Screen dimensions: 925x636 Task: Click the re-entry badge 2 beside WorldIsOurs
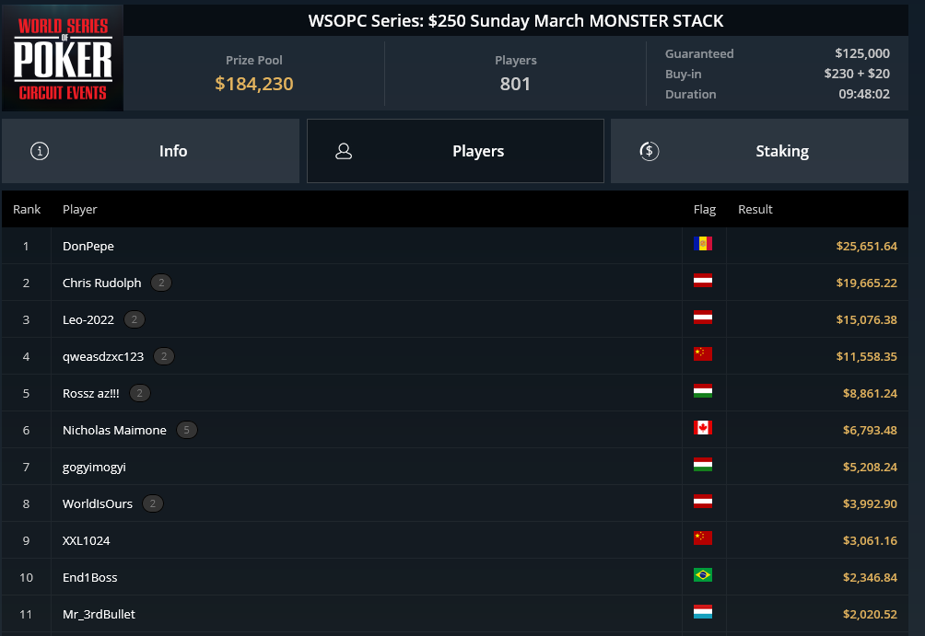[152, 504]
